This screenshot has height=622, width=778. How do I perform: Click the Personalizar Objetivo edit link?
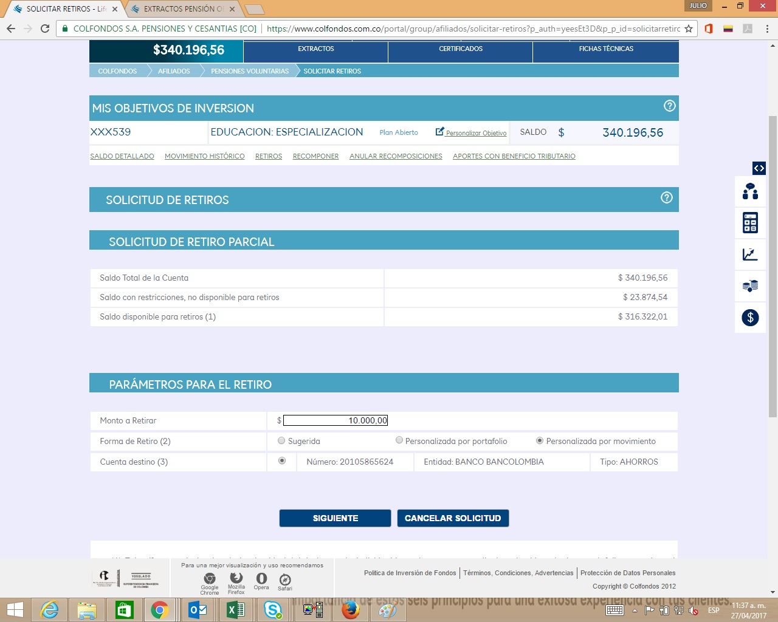coord(471,132)
